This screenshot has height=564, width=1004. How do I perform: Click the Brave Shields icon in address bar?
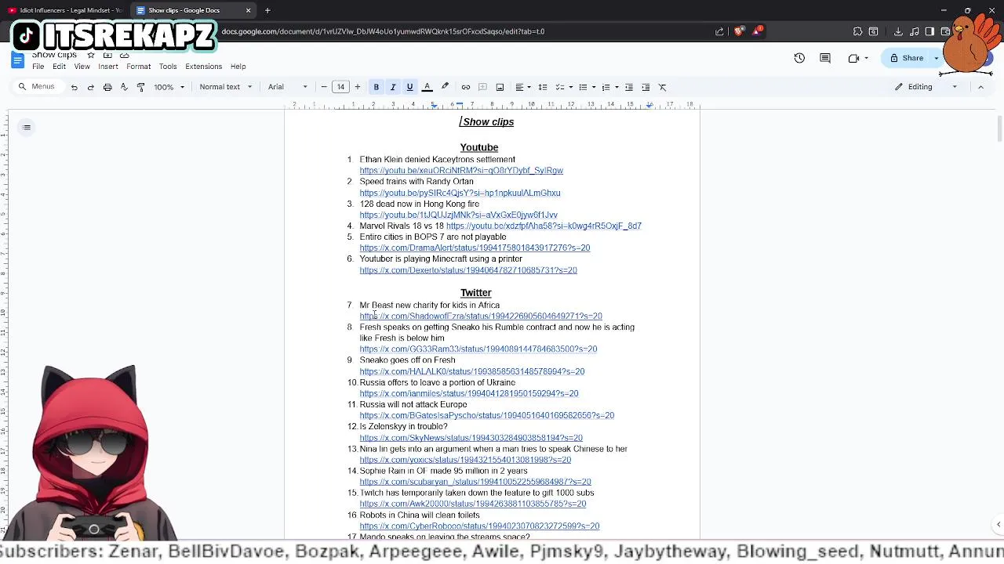(739, 31)
